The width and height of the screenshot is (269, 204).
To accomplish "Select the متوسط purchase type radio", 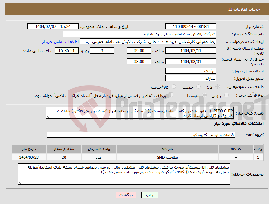I will [x=204, y=95].
